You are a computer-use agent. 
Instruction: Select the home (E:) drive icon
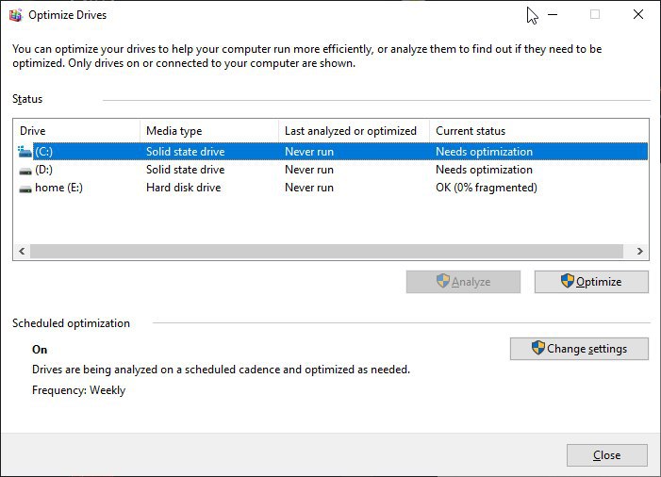point(25,189)
